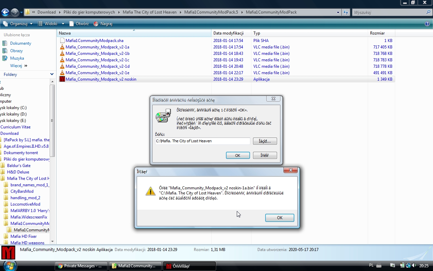433x271 pixels.
Task: Collapse the Foldery pane with its chevron
Action: click(x=52, y=74)
